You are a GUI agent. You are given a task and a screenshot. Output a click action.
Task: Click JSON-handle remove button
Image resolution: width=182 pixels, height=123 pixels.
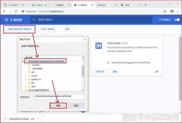click(x=115, y=72)
